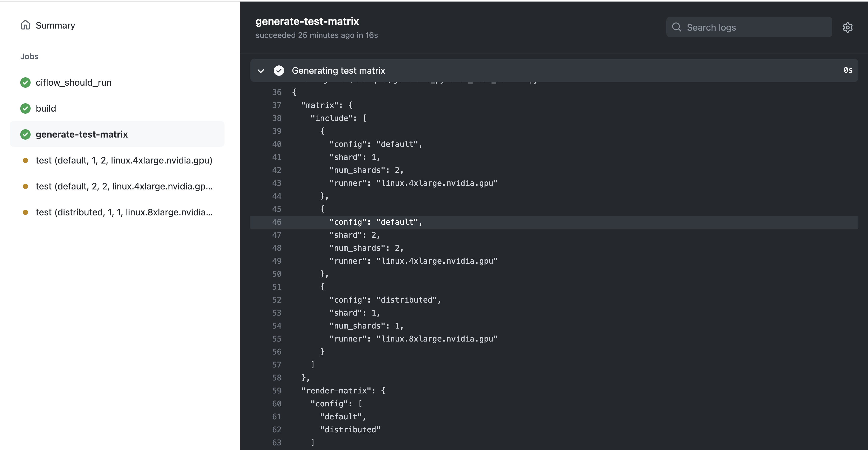Click the search magnifier icon
The width and height of the screenshot is (868, 450).
pos(676,27)
